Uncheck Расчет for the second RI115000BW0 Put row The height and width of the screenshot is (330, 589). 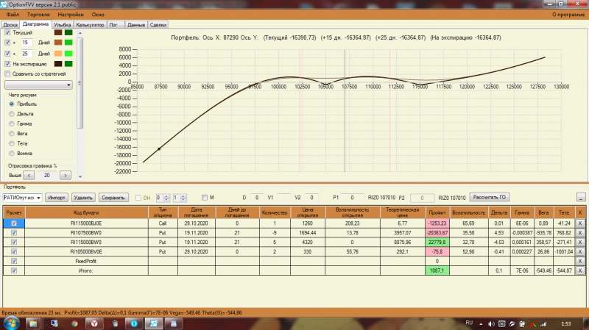14,243
